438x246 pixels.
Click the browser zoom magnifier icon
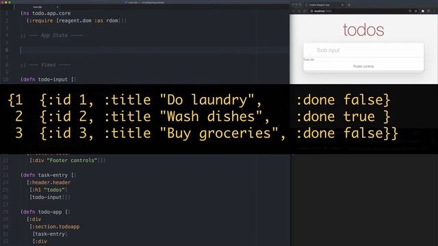point(410,11)
